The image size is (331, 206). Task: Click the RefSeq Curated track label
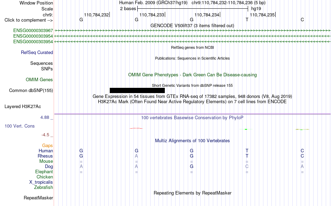coord(37,52)
